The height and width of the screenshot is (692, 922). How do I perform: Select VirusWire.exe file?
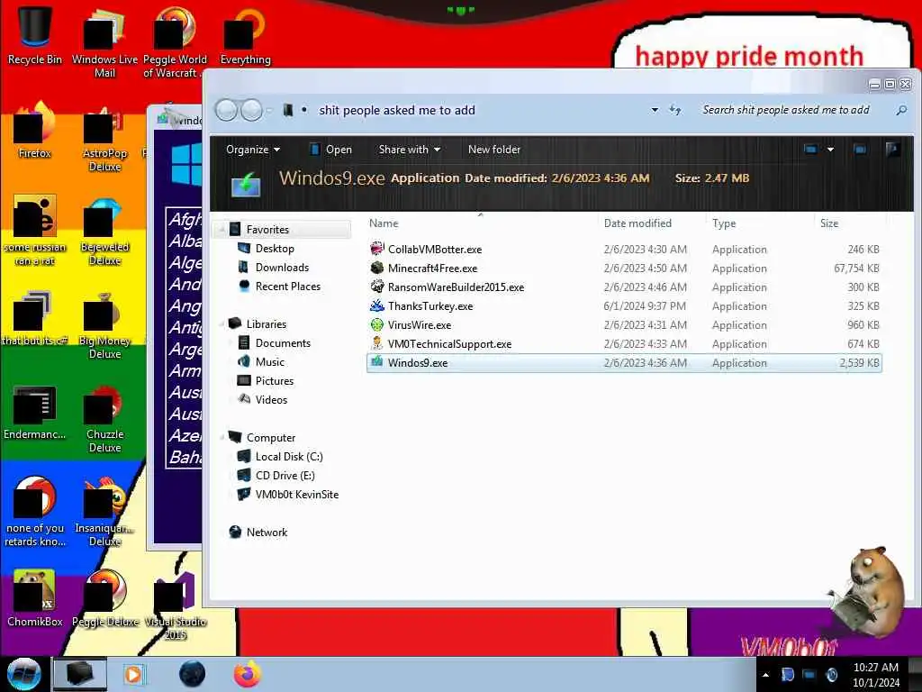click(624, 324)
